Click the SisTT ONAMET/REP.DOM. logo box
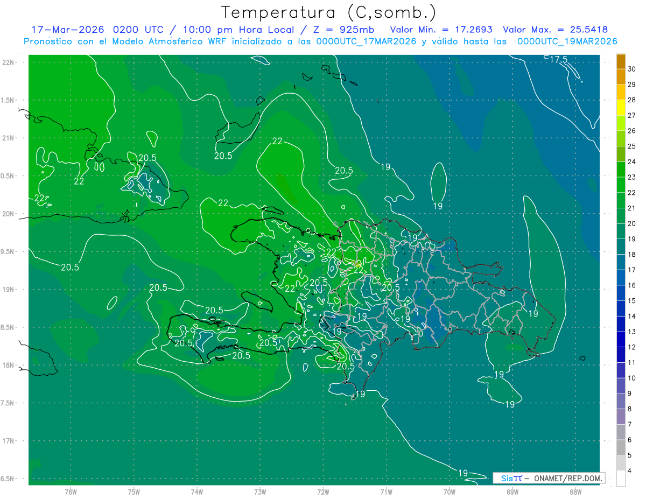646x499 pixels. 548,478
